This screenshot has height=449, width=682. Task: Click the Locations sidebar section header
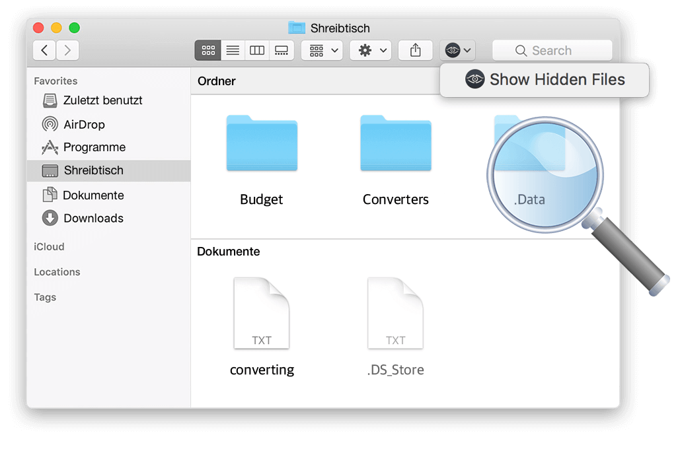57,272
